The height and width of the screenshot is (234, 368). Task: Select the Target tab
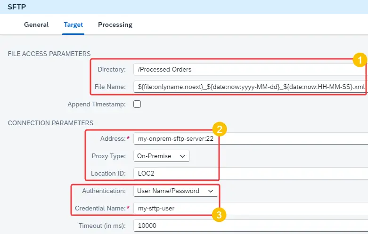pos(73,24)
